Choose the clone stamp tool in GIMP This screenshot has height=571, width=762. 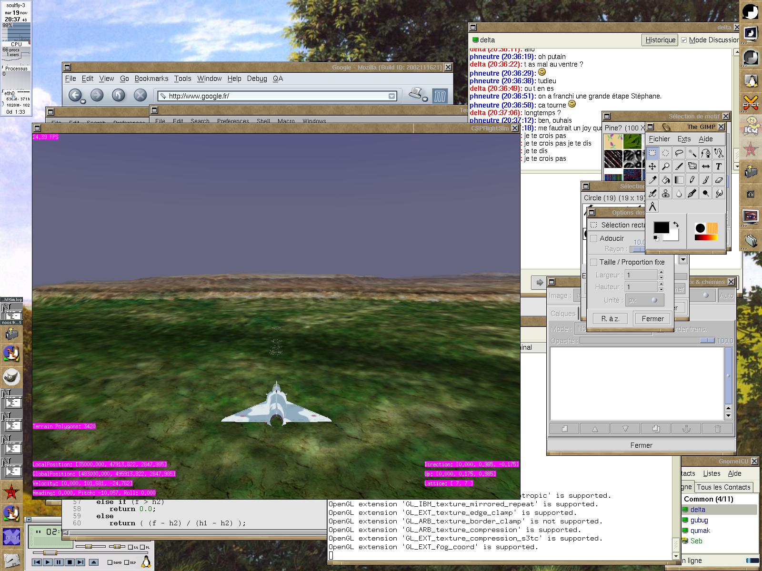[x=665, y=193]
